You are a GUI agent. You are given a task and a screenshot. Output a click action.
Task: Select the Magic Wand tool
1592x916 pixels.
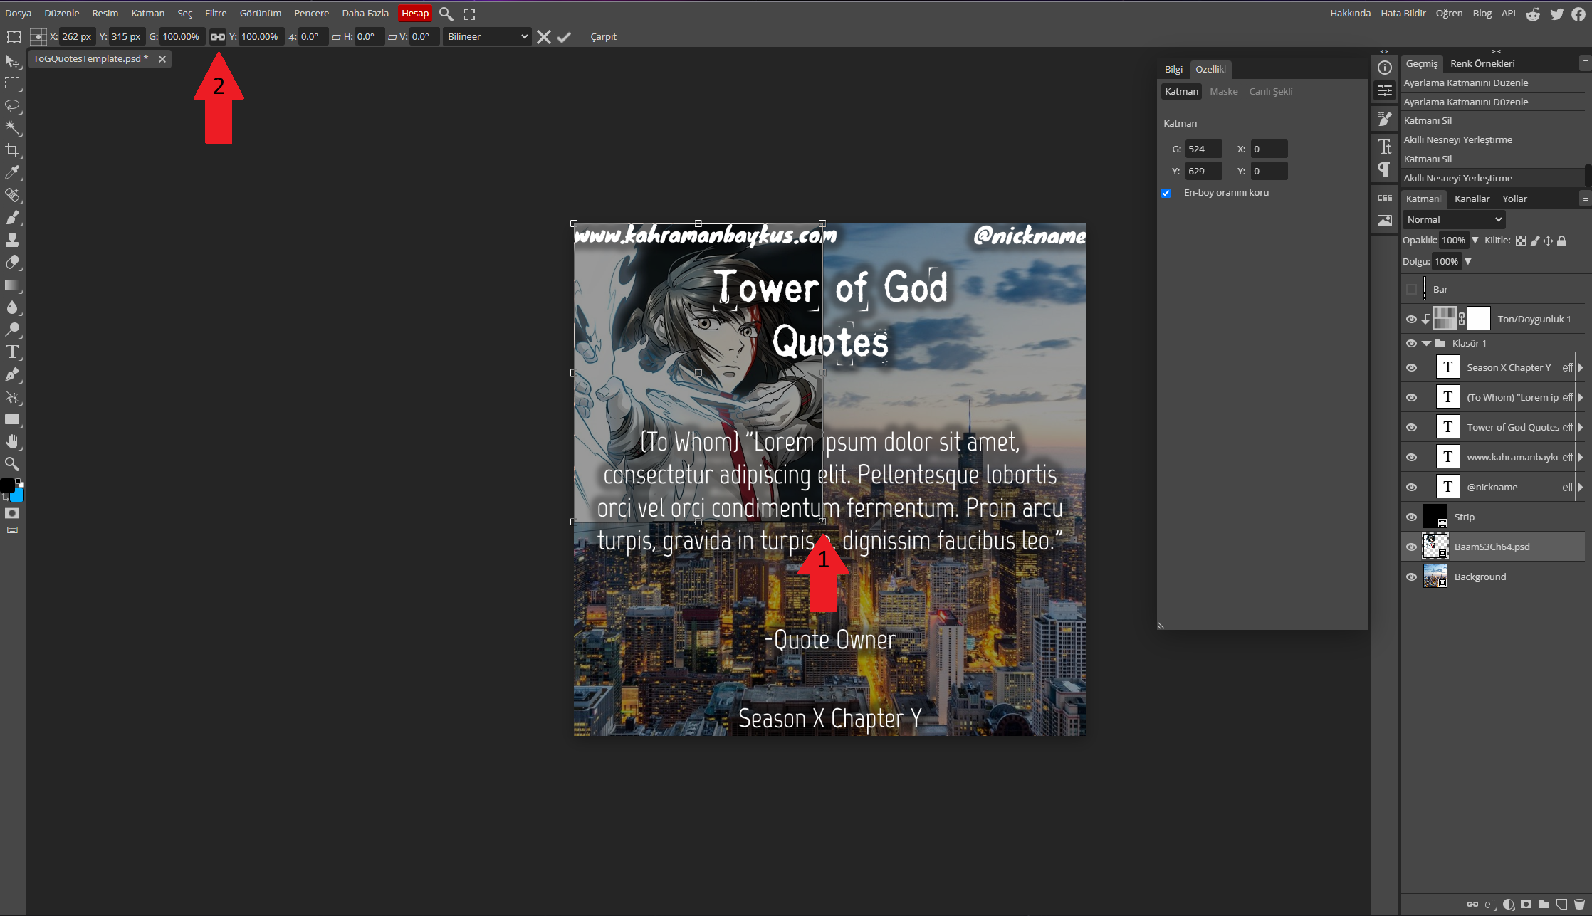[12, 128]
